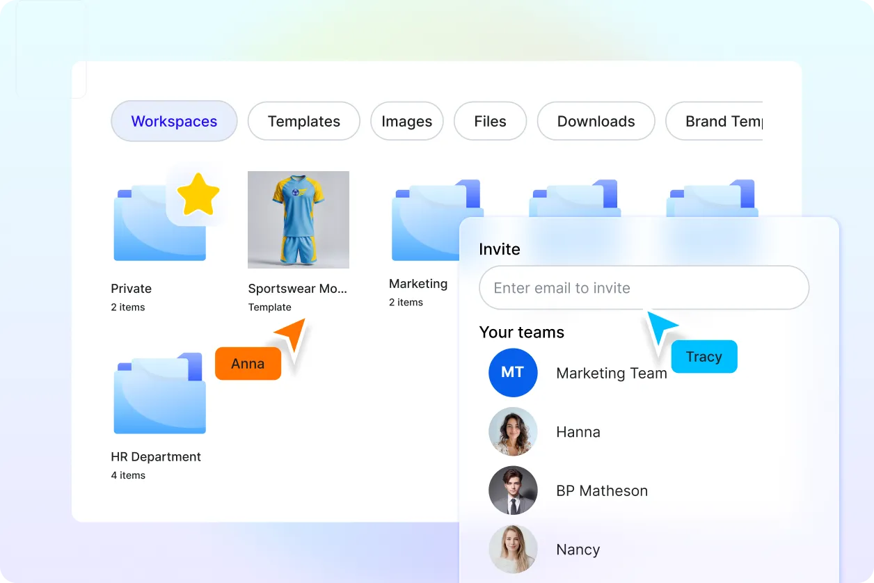Select Hanna from Your teams list
This screenshot has width=874, height=583.
(578, 431)
